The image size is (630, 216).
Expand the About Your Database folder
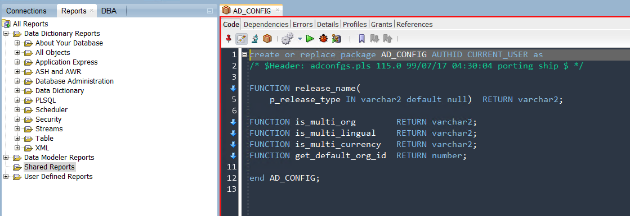(17, 43)
